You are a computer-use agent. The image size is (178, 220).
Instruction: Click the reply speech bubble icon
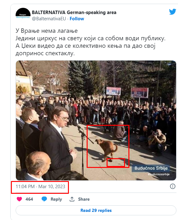click(x=44, y=199)
